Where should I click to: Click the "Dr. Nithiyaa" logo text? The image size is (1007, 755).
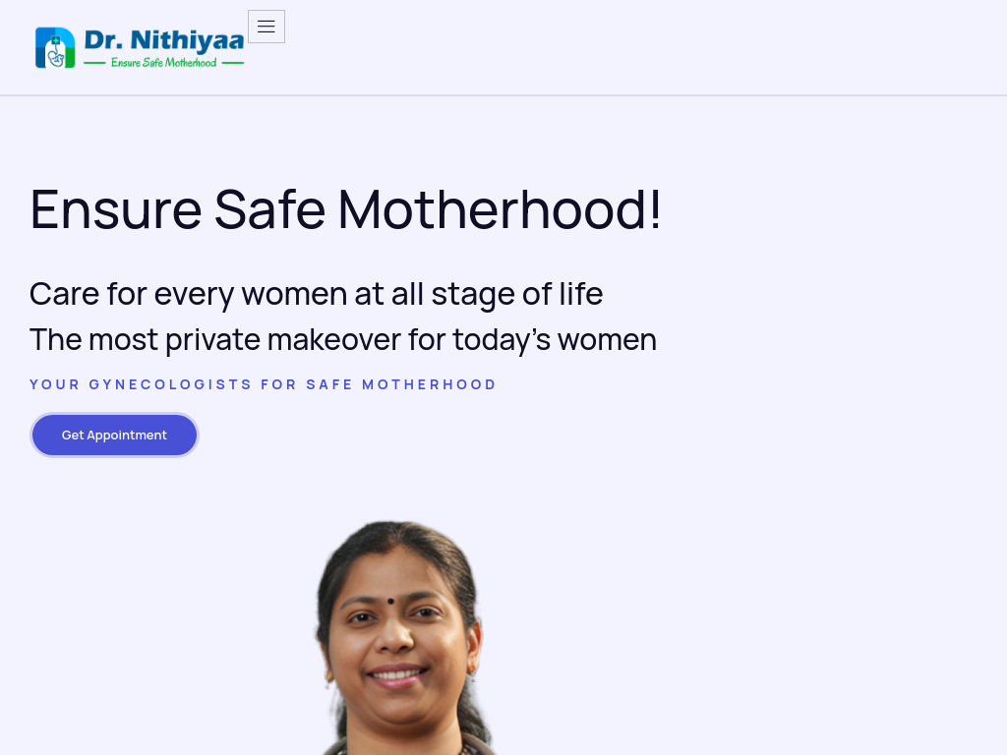coord(163,40)
